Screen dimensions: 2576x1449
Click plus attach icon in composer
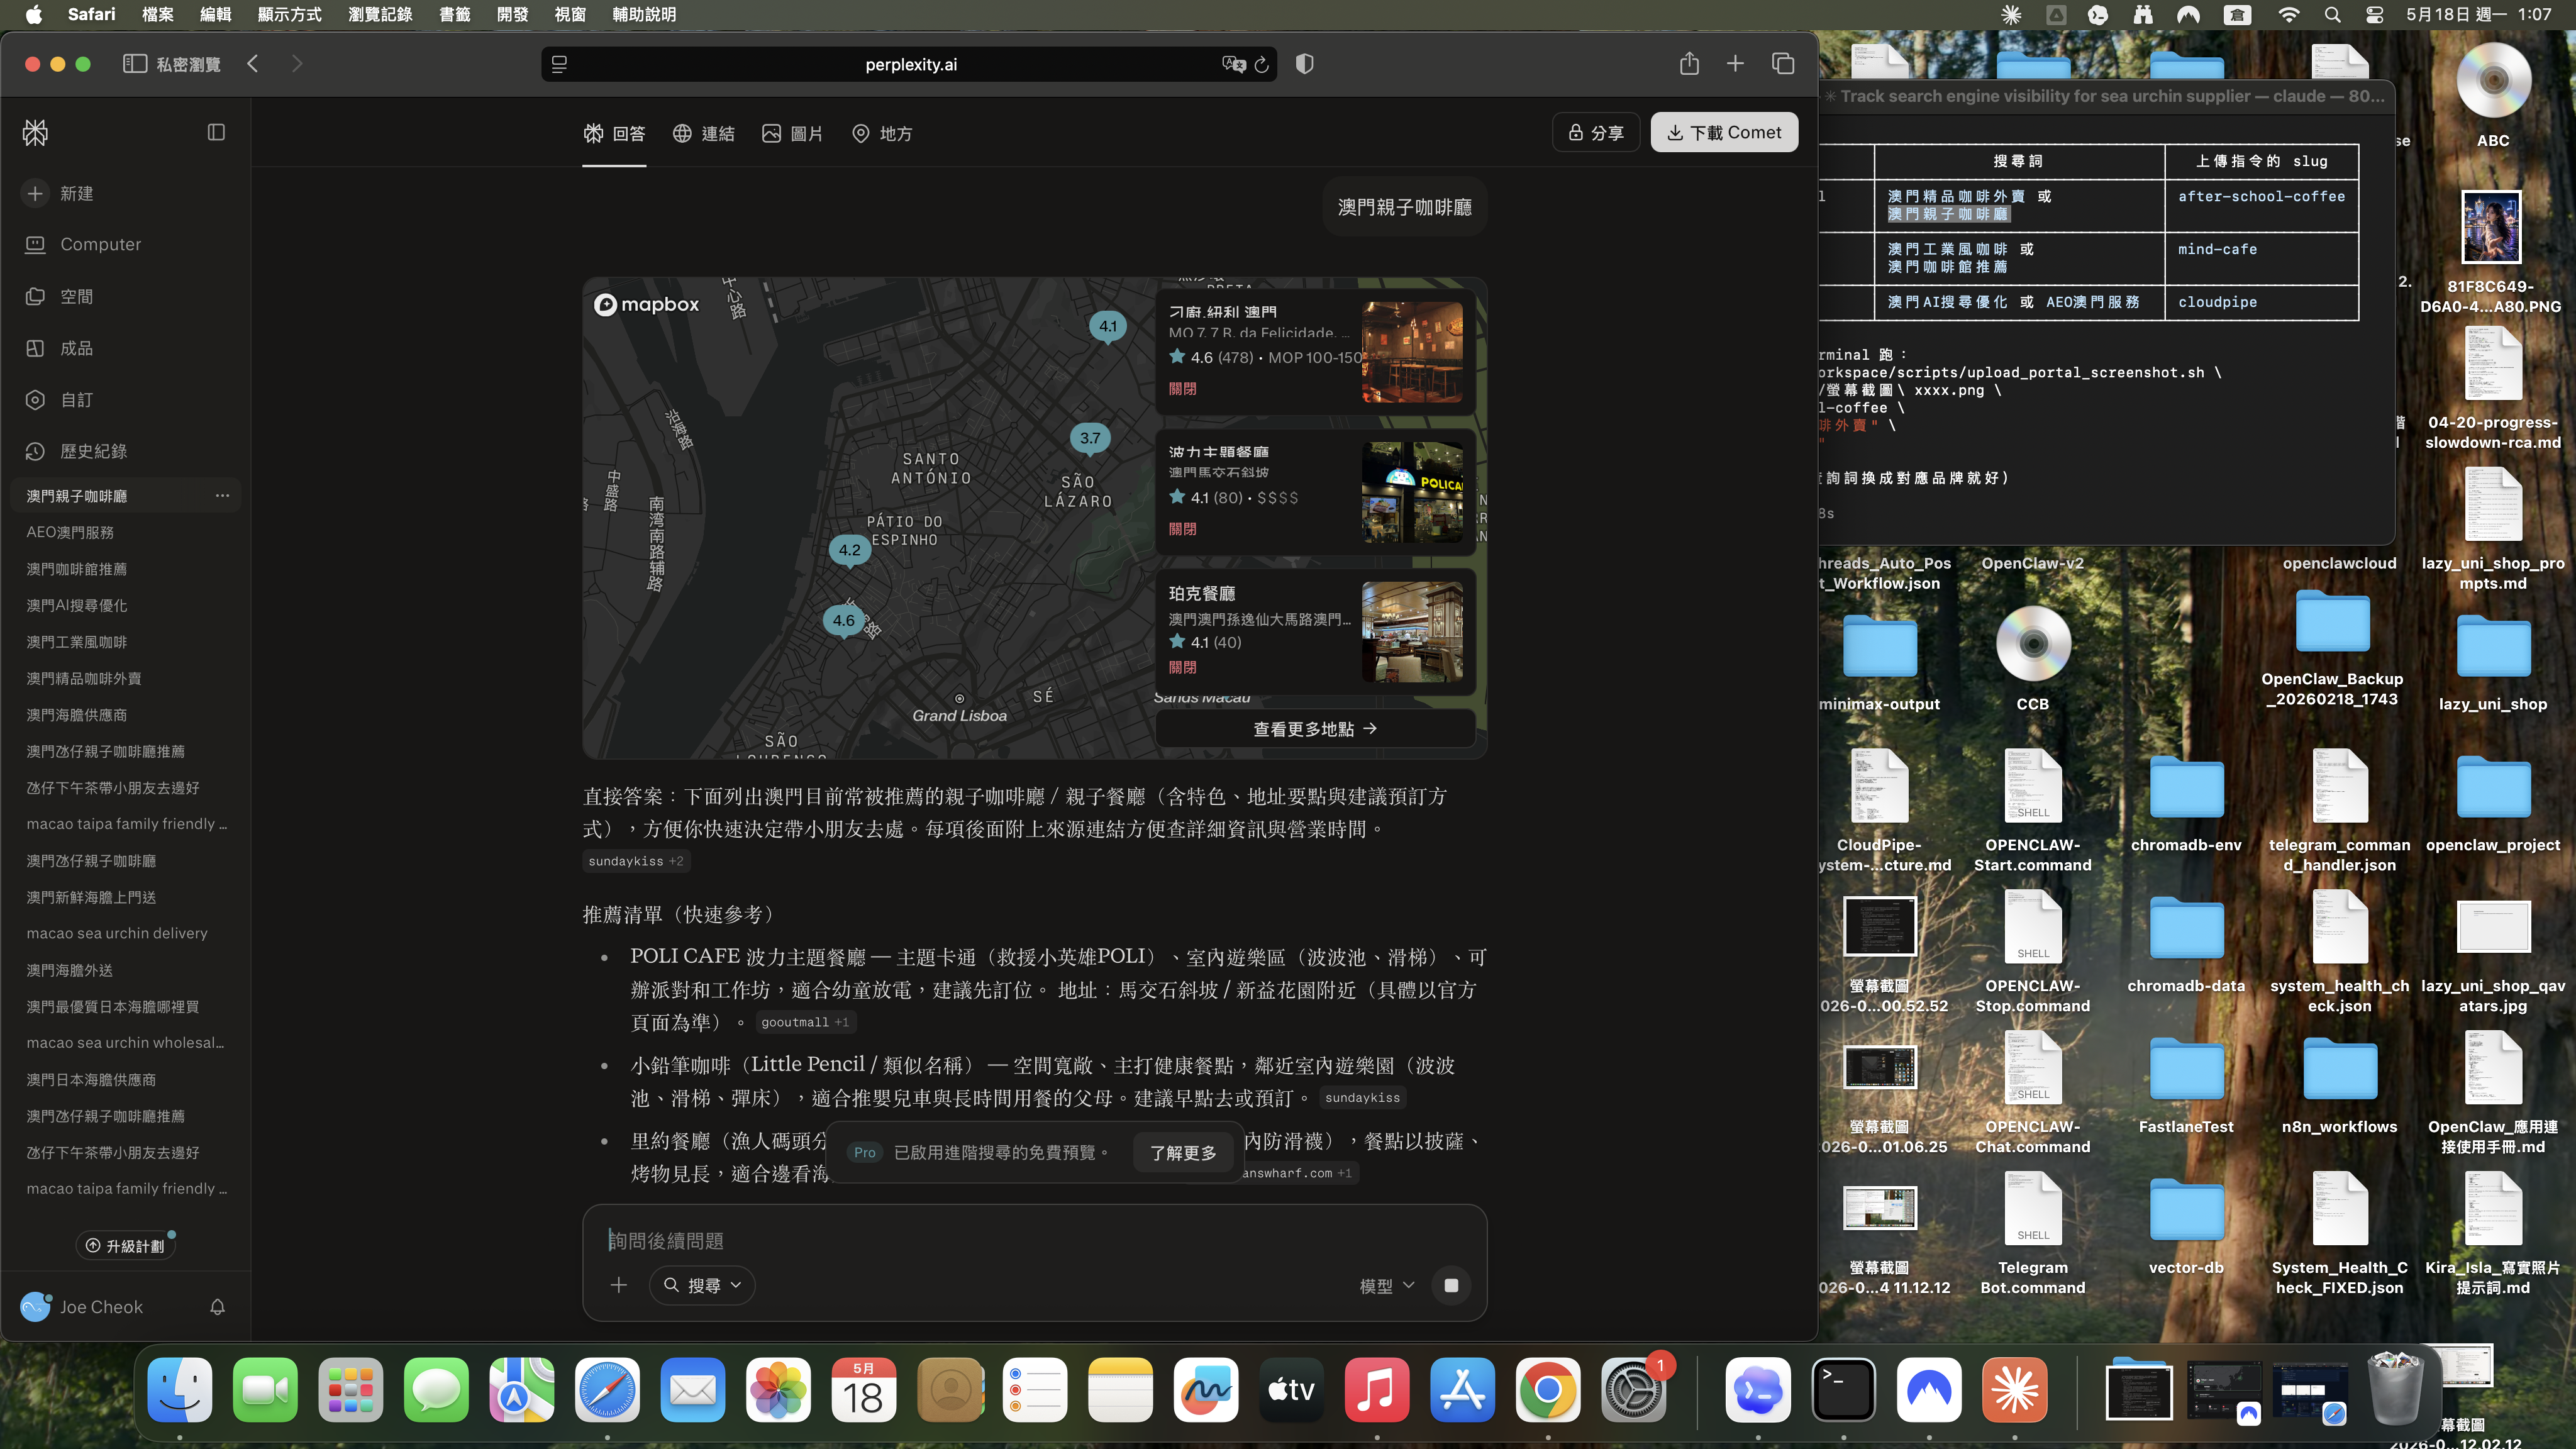coord(619,1285)
